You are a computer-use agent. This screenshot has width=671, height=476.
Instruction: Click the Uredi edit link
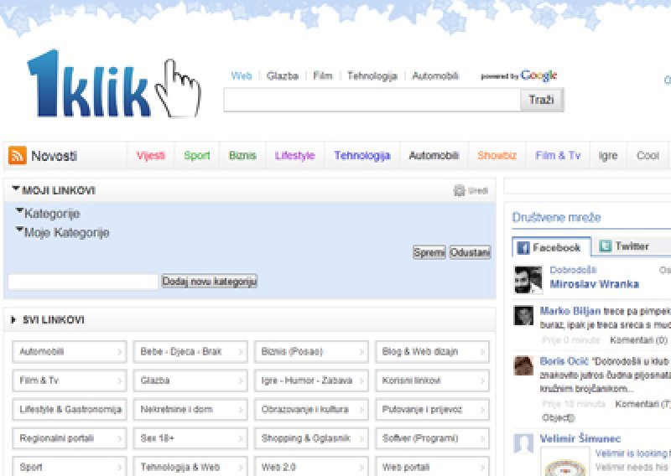click(x=478, y=191)
